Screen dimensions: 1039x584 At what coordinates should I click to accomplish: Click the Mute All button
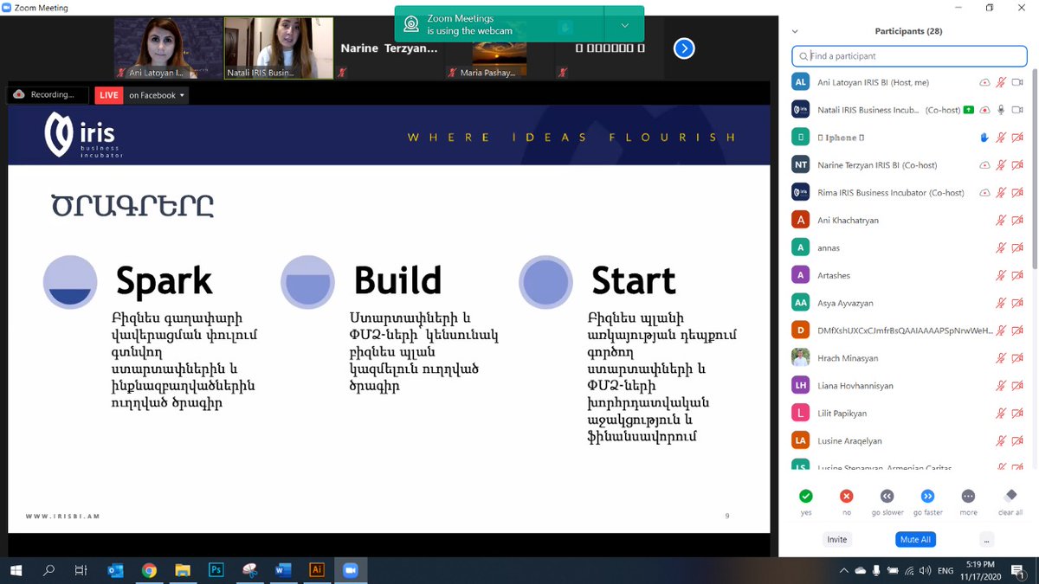click(915, 539)
